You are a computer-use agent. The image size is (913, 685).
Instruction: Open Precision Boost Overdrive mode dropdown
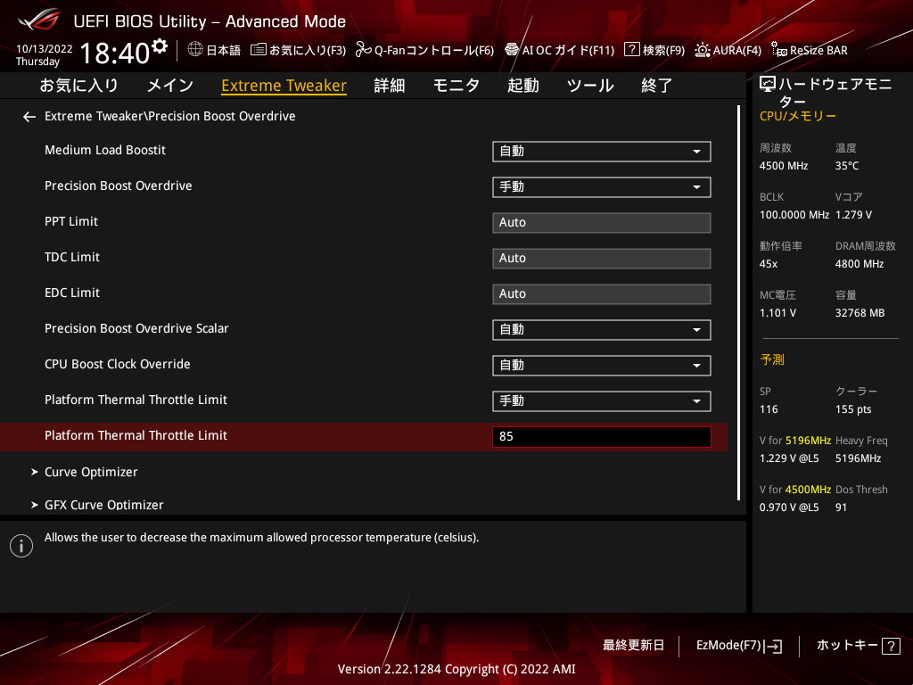point(602,187)
